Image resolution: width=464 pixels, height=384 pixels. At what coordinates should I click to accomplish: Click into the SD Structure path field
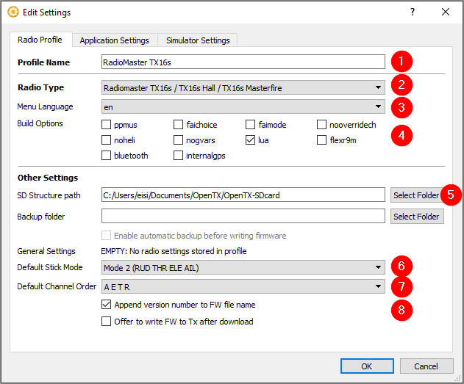click(243, 195)
